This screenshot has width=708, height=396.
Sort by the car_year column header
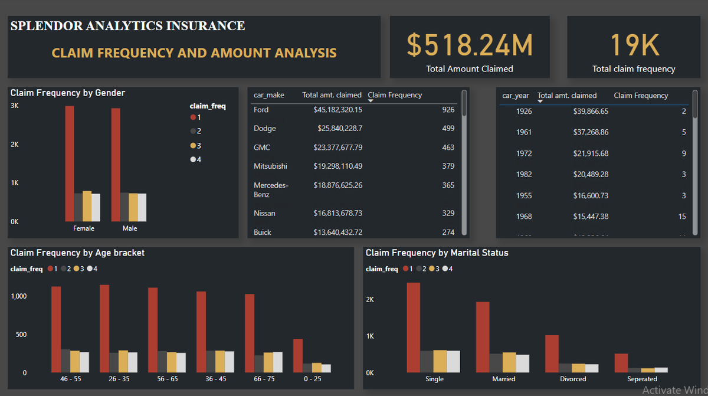516,96
